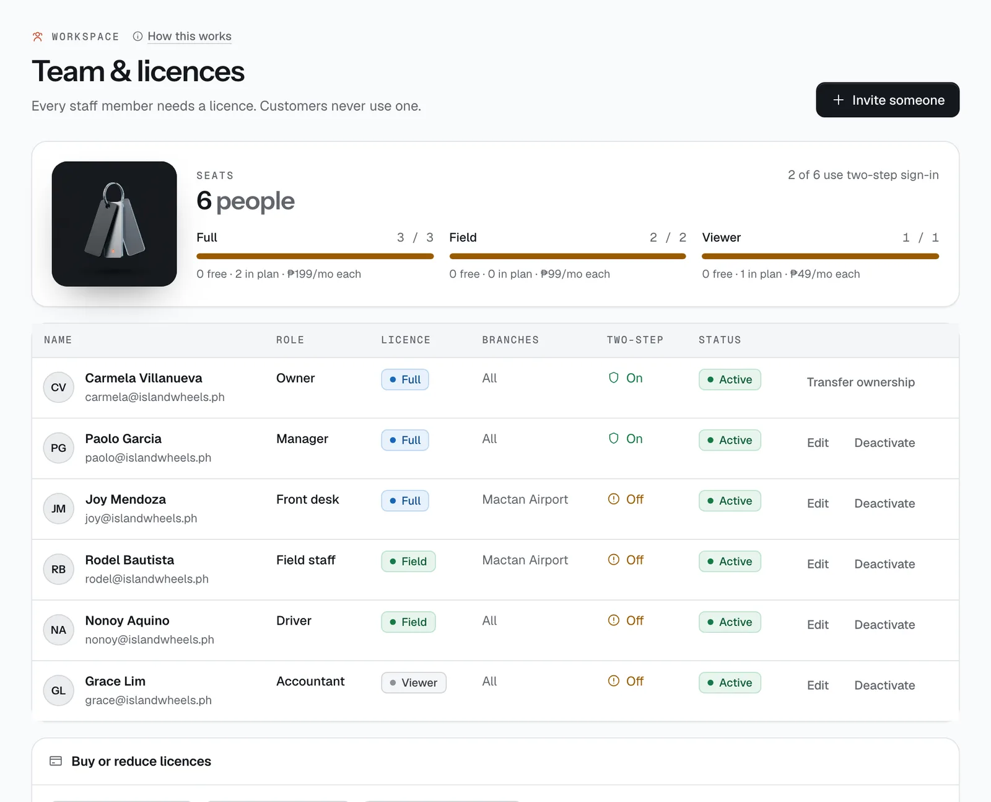Click the PG avatar for Paolo Garcia
The image size is (991, 802).
tap(59, 448)
